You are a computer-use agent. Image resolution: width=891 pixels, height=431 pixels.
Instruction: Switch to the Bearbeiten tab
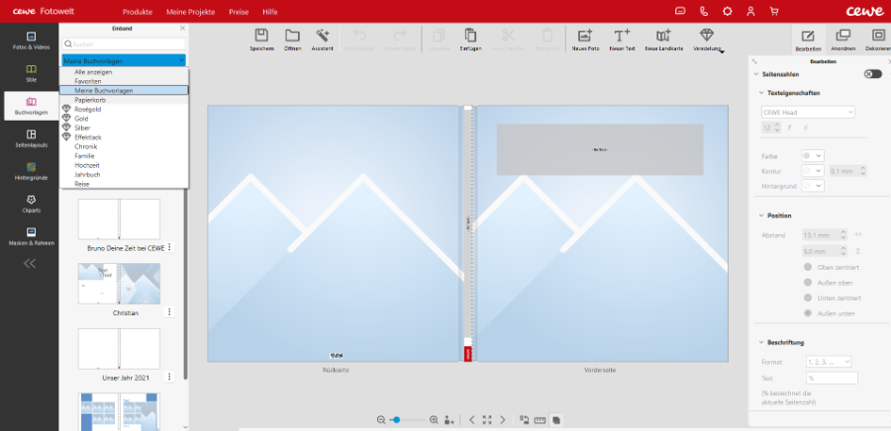pyautogui.click(x=808, y=40)
